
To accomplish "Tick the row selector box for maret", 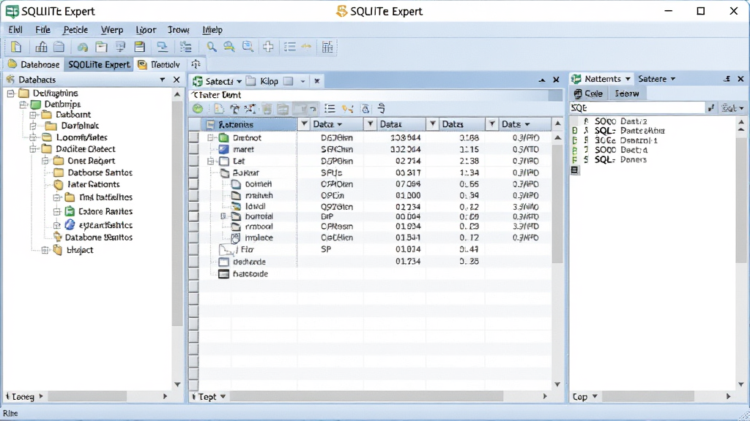I will coord(193,149).
